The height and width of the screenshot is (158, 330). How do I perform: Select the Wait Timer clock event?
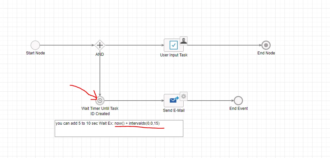[100, 101]
